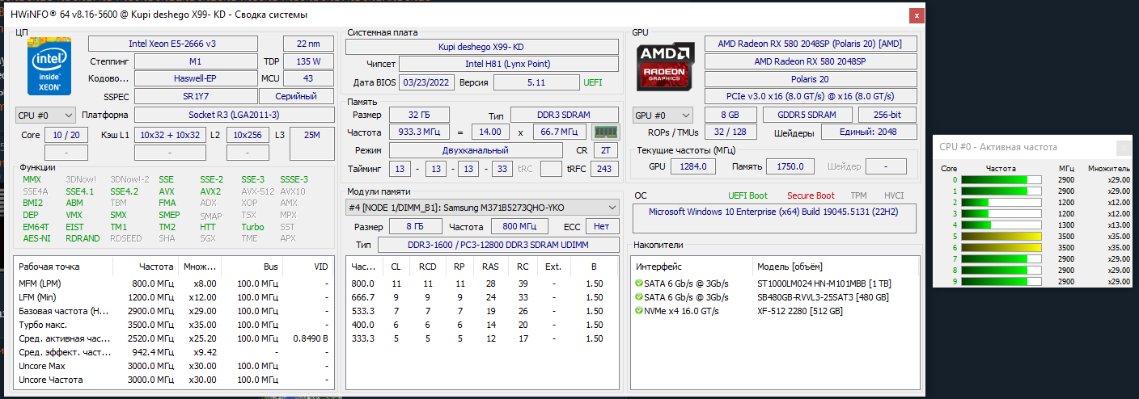Select the XF-512 2280 [512 GB] drive row

pyautogui.click(x=774, y=311)
